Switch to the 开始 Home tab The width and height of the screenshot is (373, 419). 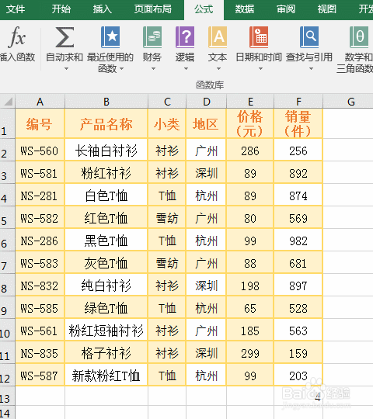(x=61, y=9)
